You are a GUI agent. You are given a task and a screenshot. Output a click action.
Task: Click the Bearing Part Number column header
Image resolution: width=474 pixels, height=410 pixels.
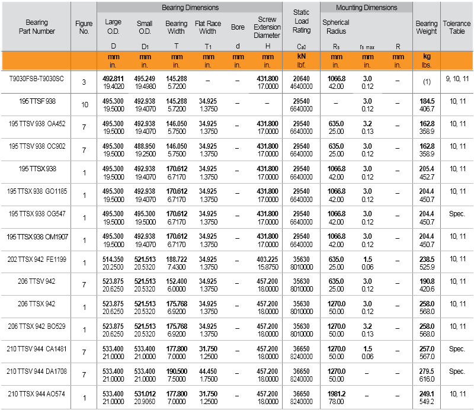pos(36,27)
